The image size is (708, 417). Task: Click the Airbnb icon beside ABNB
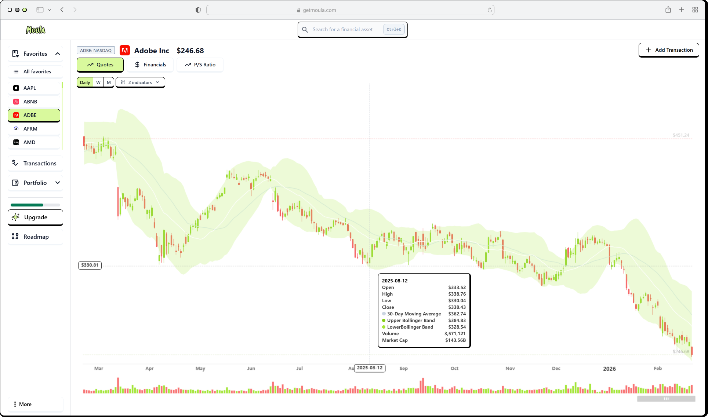(16, 102)
